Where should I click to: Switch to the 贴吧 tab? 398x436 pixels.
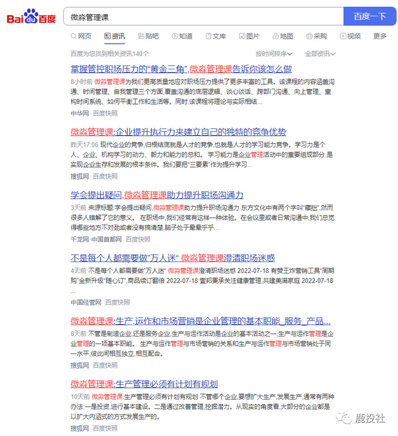[x=148, y=36]
